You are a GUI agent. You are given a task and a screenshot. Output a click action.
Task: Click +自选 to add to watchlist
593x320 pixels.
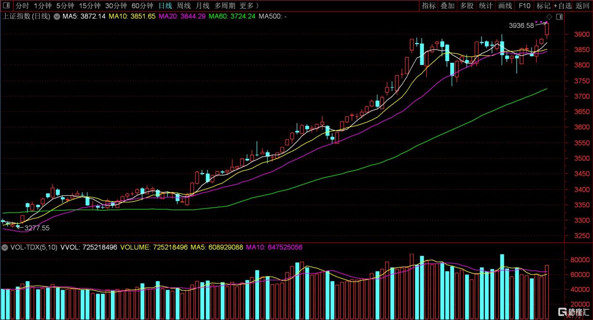pyautogui.click(x=563, y=6)
